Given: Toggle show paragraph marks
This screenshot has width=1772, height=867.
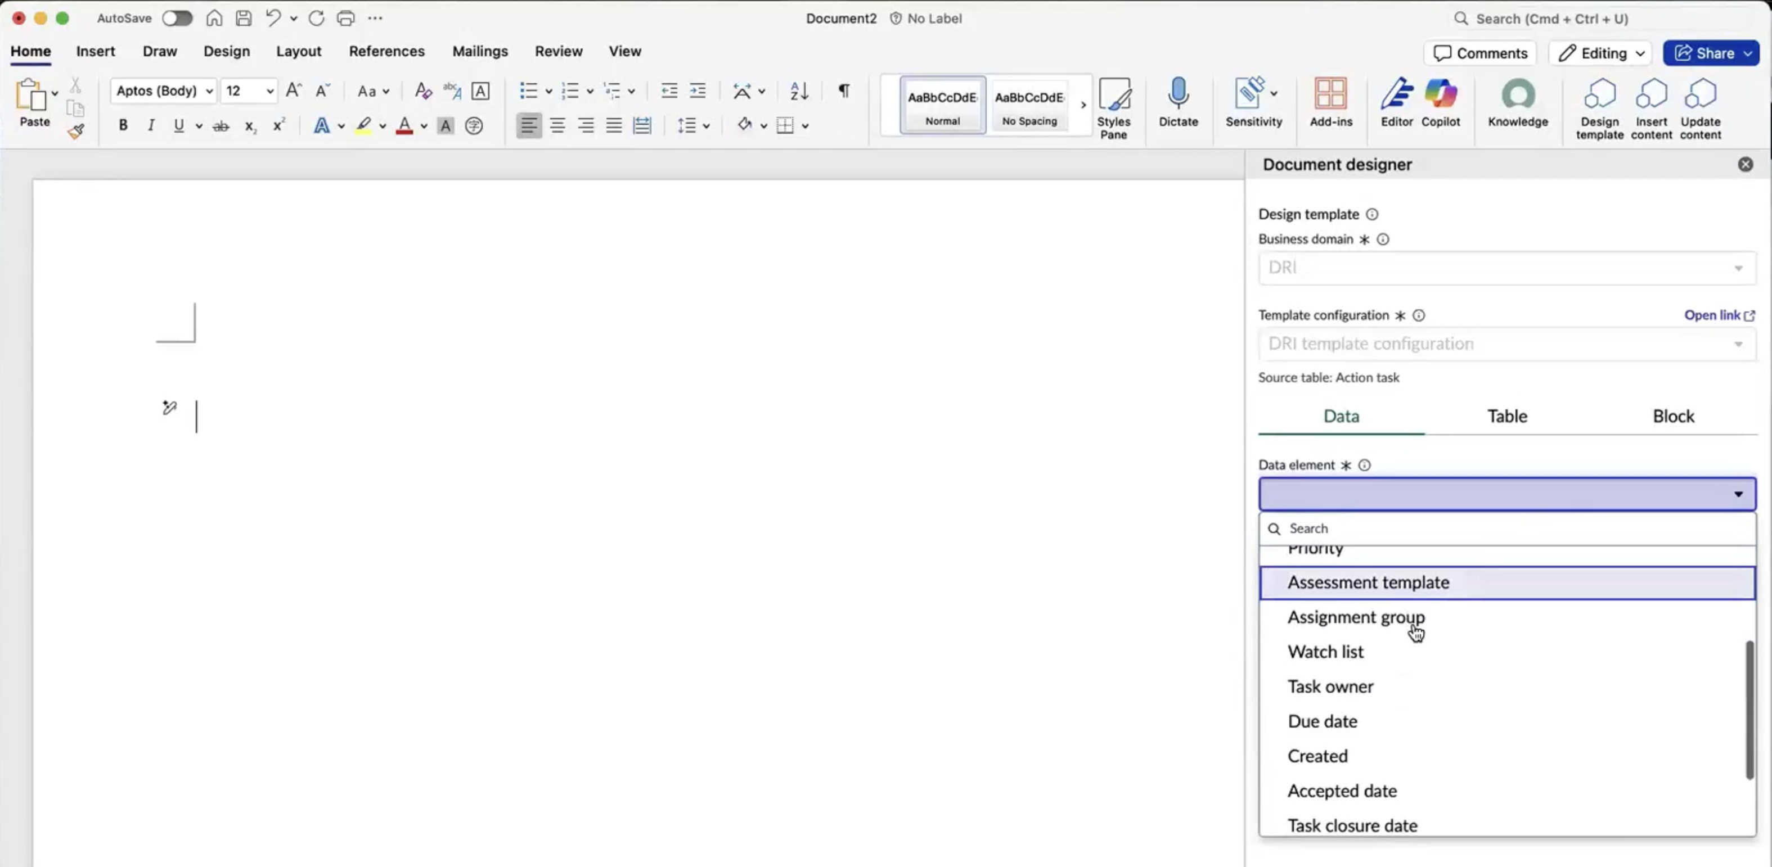Looking at the screenshot, I should pyautogui.click(x=843, y=91).
